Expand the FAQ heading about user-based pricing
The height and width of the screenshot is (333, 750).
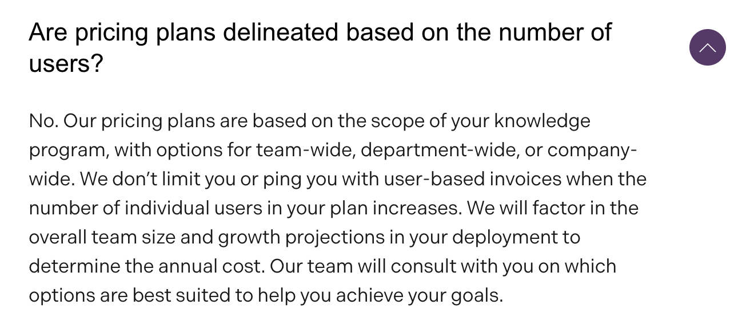[x=320, y=33]
